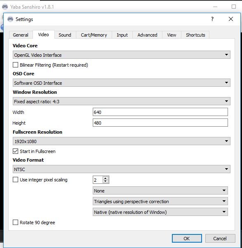The height and width of the screenshot is (248, 242).
Task: Open the Cart/Memory tab
Action: 94,35
